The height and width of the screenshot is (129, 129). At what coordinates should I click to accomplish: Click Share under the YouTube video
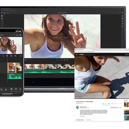[x=114, y=103]
